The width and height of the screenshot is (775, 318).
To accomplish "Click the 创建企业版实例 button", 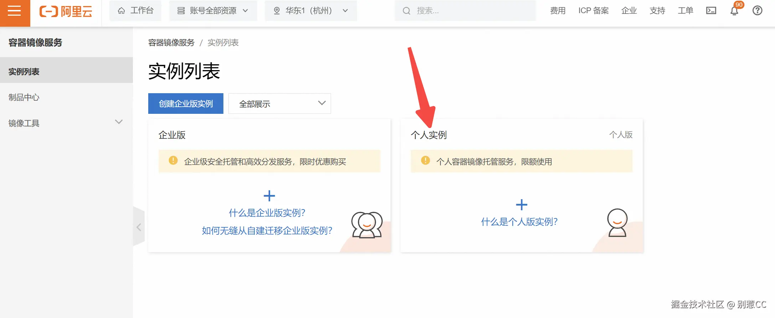I will point(186,104).
